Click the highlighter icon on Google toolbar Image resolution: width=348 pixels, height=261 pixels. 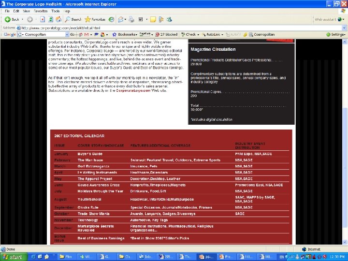click(245, 34)
